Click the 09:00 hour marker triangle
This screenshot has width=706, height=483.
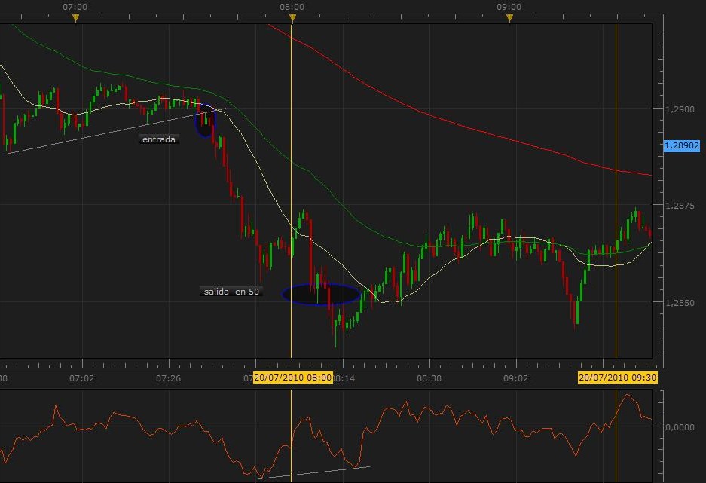(x=509, y=18)
